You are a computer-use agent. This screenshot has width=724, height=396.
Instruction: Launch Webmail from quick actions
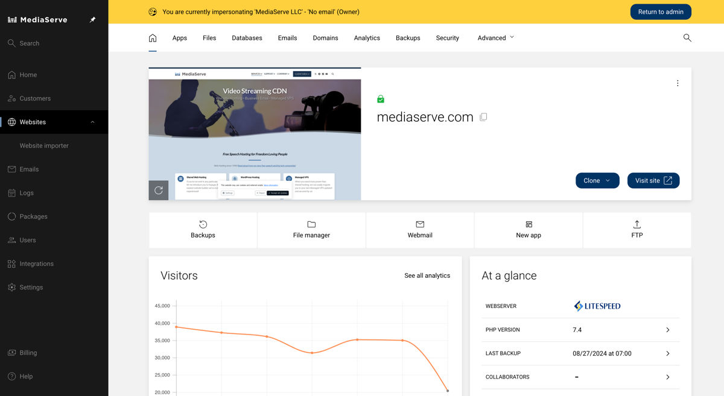click(420, 230)
